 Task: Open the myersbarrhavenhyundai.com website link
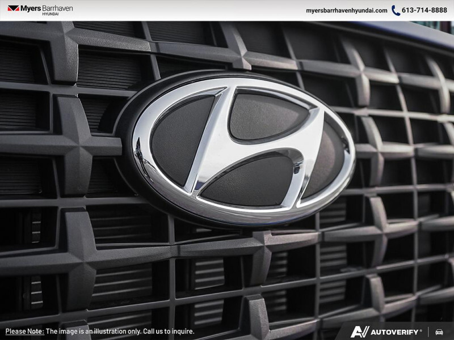[x=346, y=10]
